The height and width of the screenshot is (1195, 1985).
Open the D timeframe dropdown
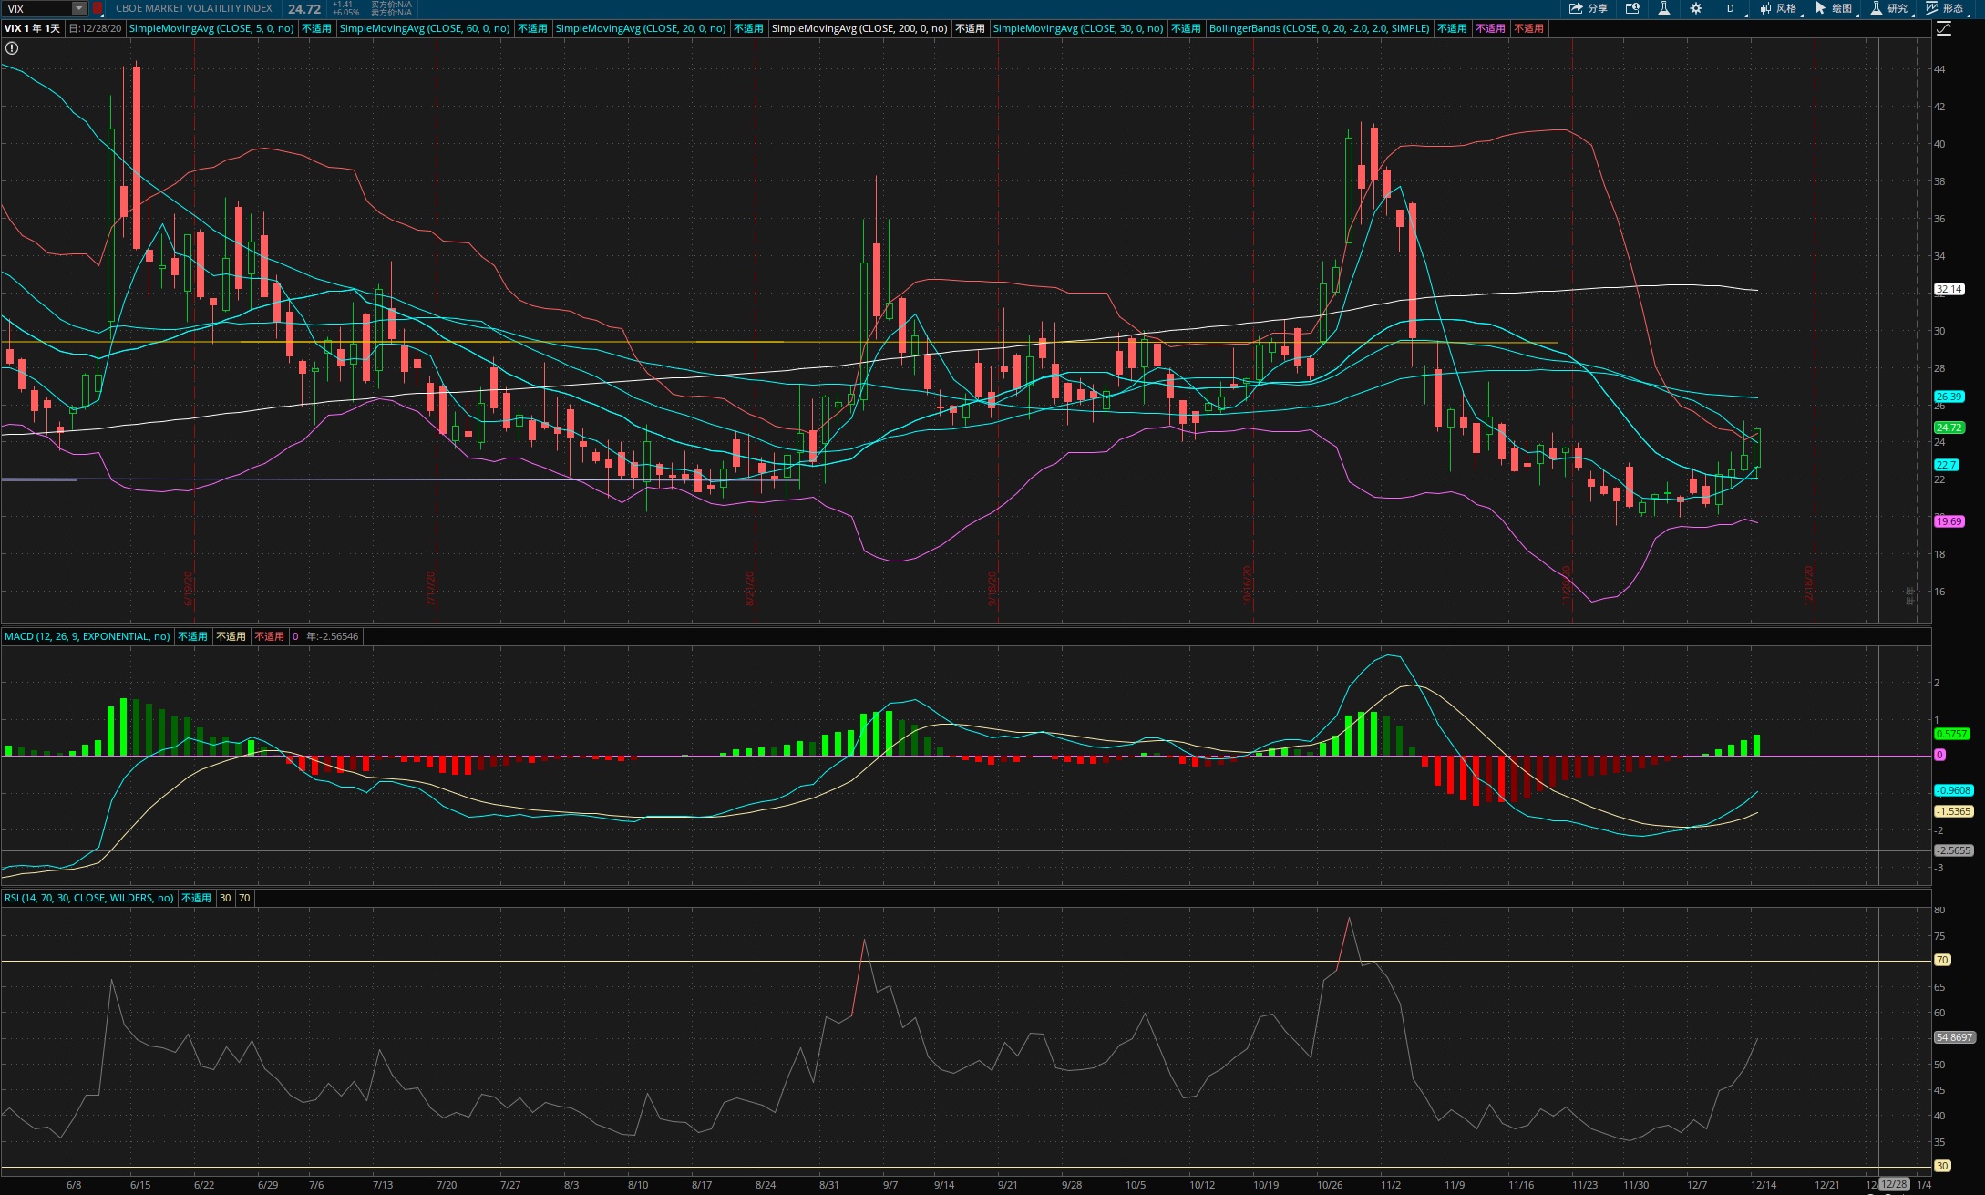(x=1732, y=8)
